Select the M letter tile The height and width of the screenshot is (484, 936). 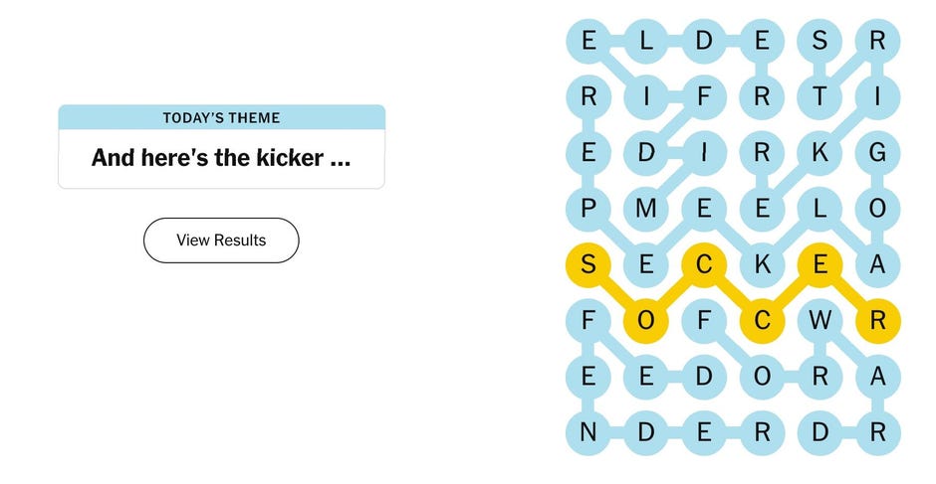click(x=646, y=208)
